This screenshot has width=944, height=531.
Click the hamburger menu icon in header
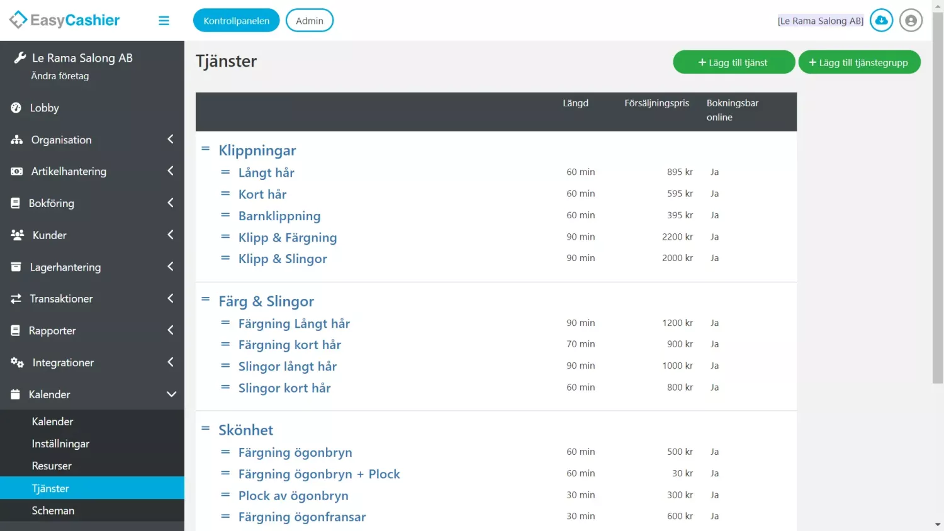pos(164,21)
